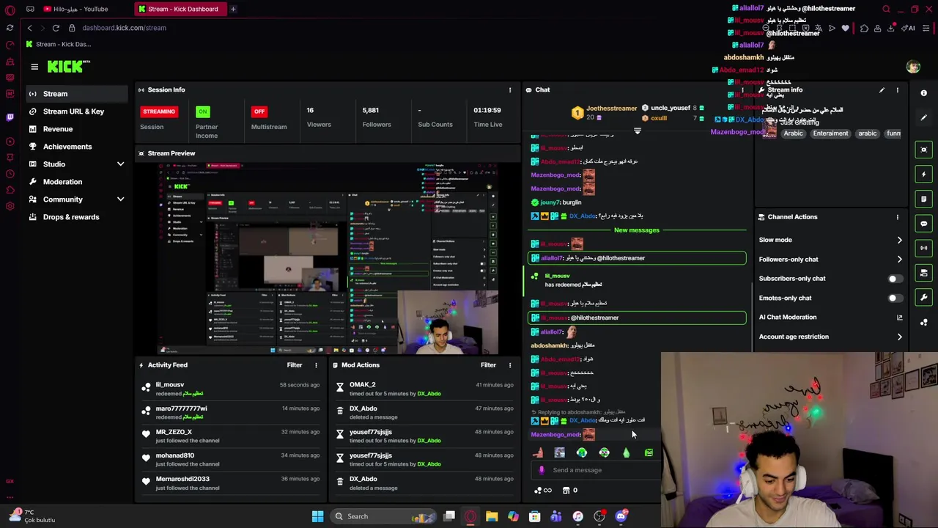
Task: Click MR_ZEZO_X follow entry
Action: (x=174, y=432)
